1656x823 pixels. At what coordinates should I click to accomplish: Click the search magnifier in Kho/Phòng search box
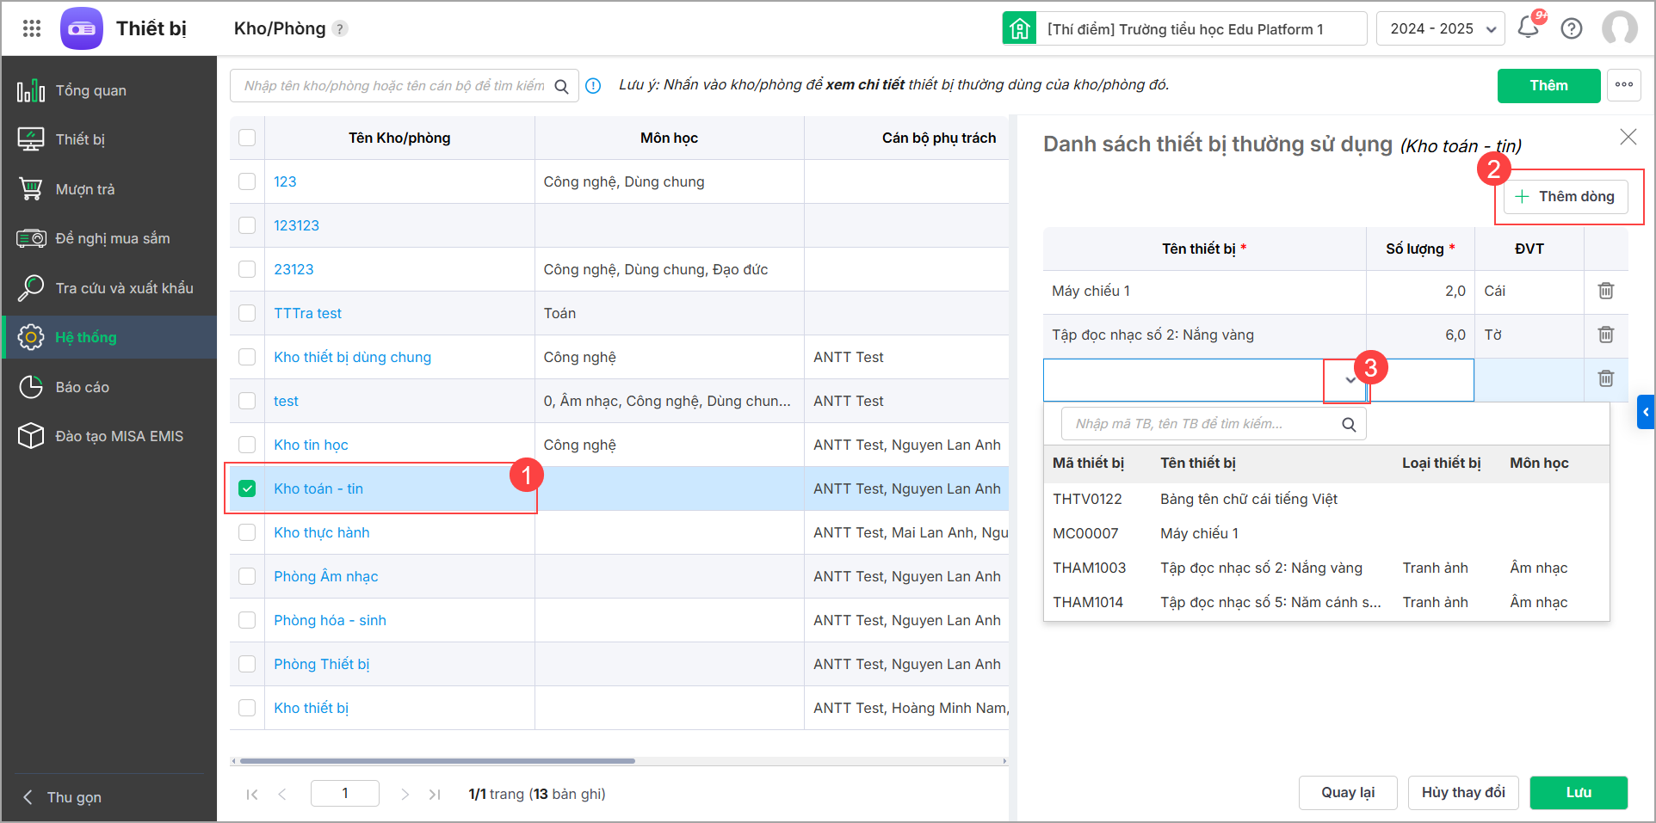click(x=561, y=86)
